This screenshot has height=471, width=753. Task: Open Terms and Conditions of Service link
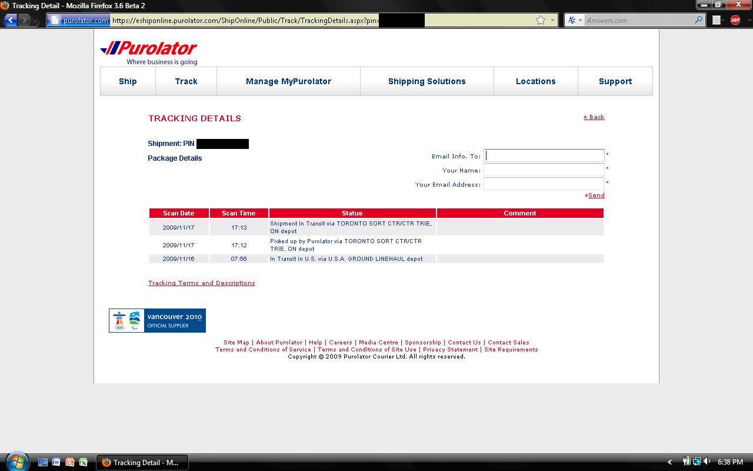pyautogui.click(x=264, y=349)
